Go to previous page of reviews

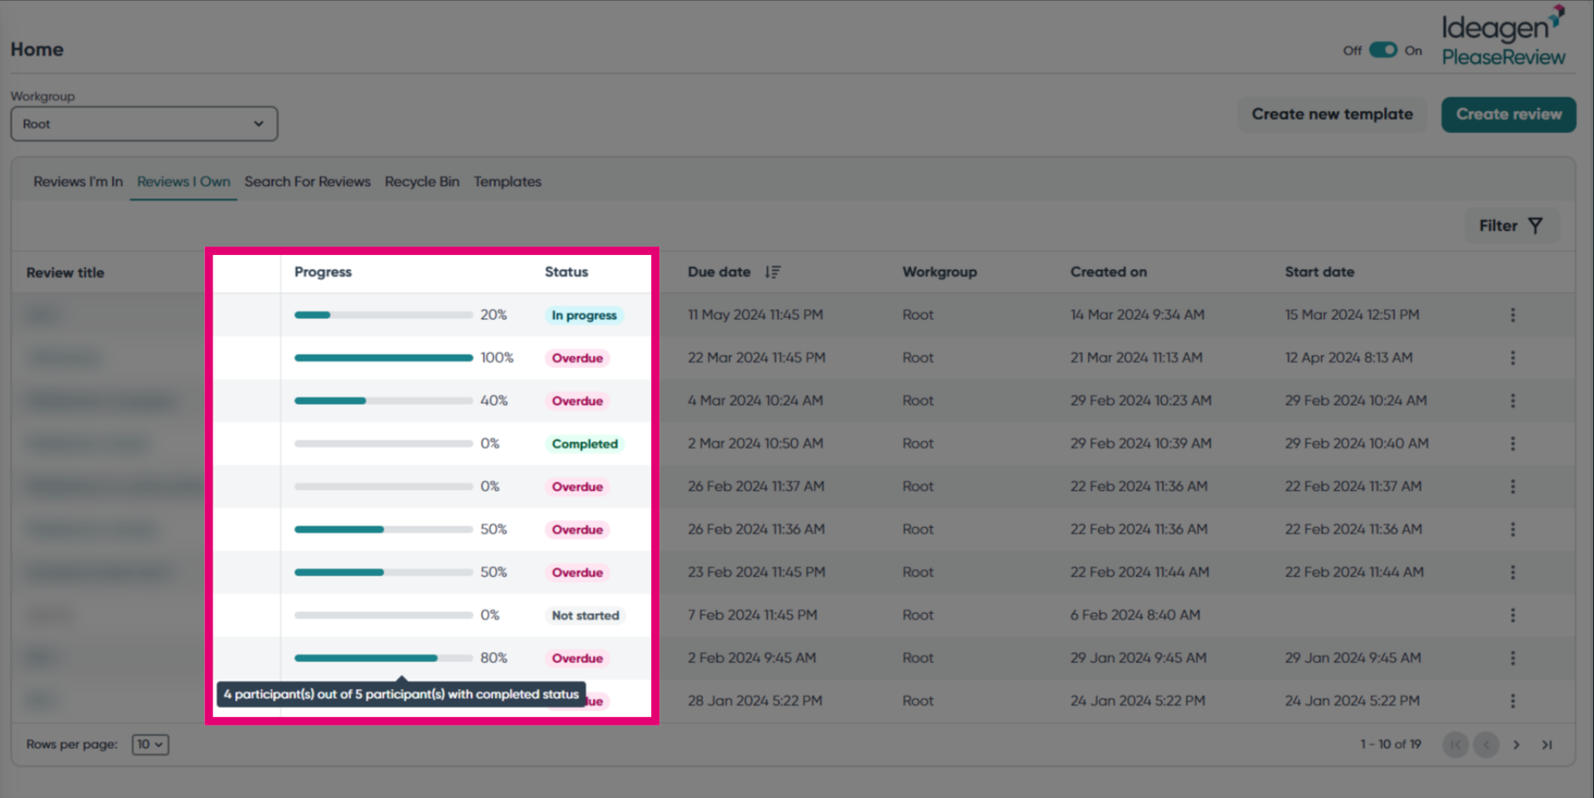(x=1486, y=745)
